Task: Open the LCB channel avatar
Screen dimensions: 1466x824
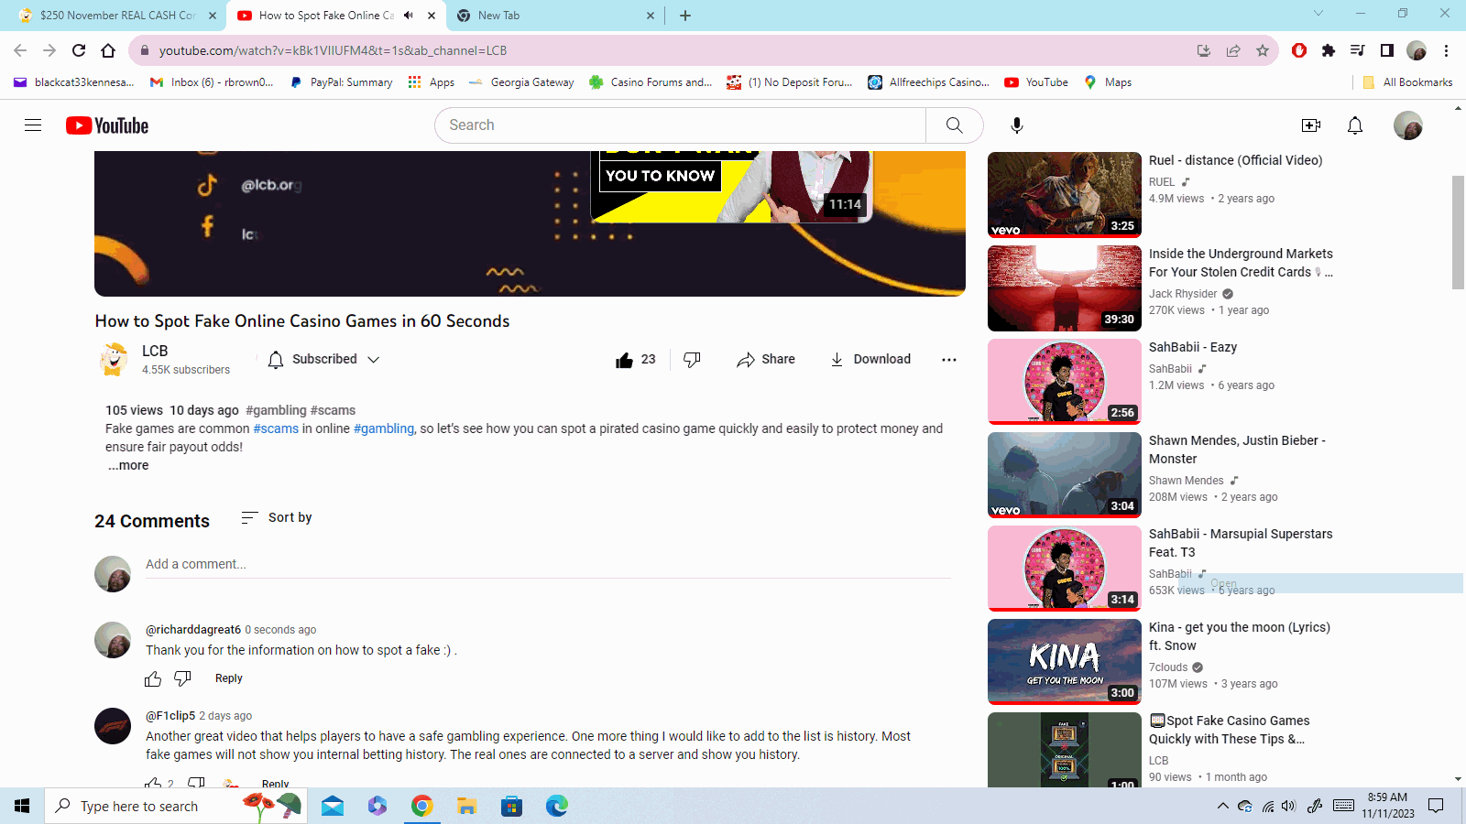Action: pos(114,360)
